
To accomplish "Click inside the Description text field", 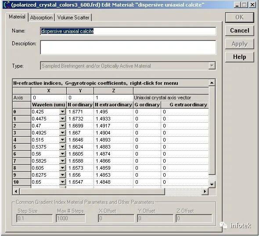I will (128, 47).
